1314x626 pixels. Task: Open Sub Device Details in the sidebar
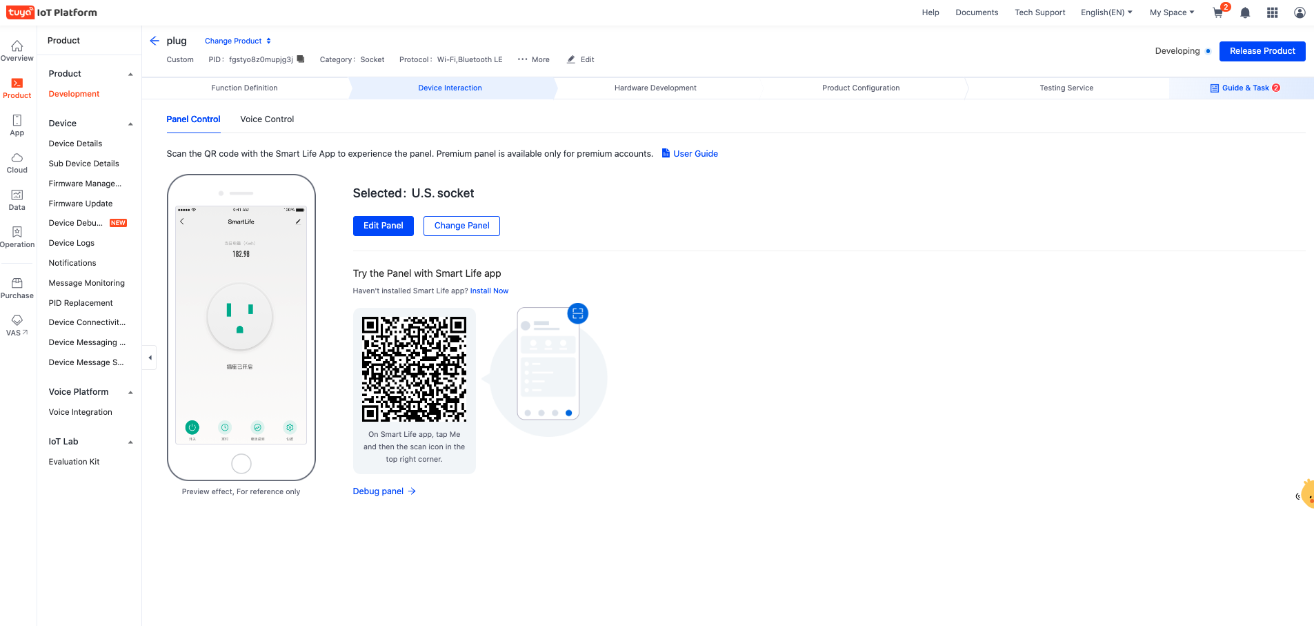83,164
